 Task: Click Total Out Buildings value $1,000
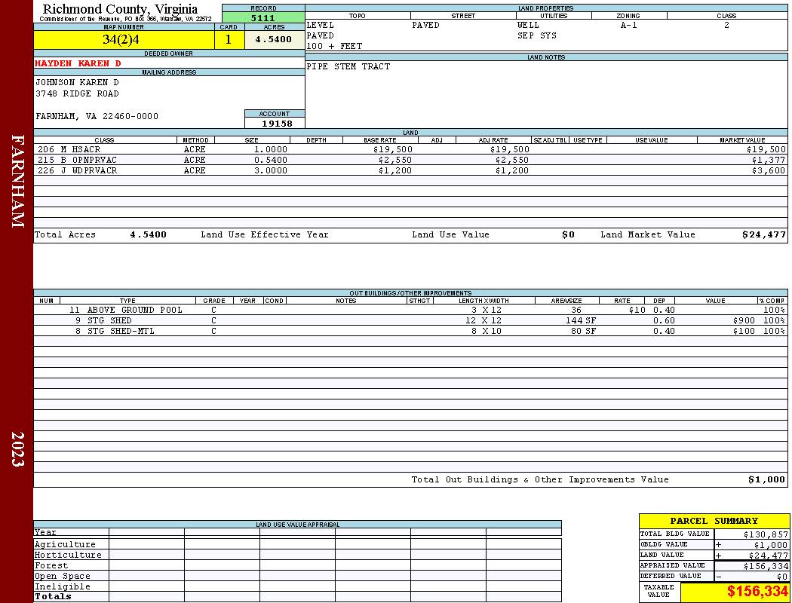tap(767, 480)
